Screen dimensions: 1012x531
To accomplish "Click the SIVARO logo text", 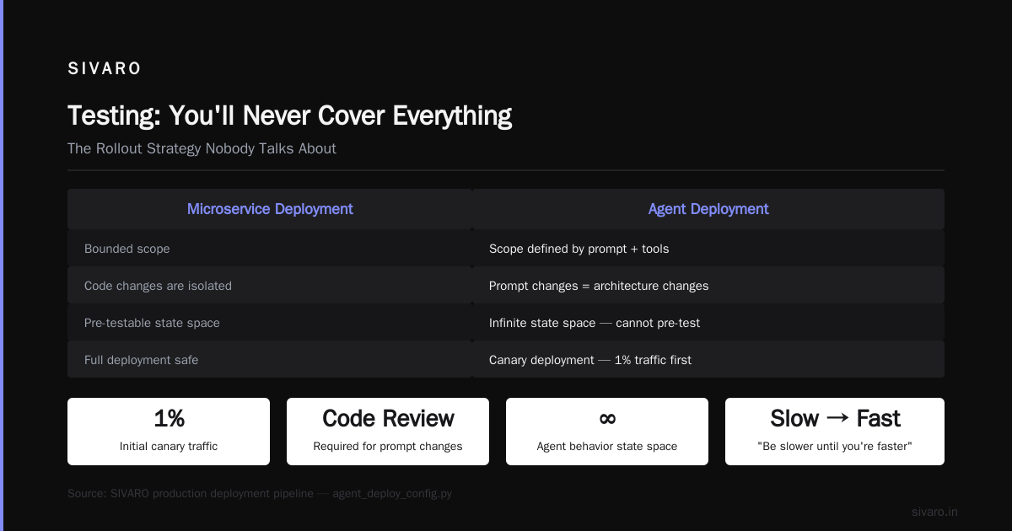I will pyautogui.click(x=105, y=69).
